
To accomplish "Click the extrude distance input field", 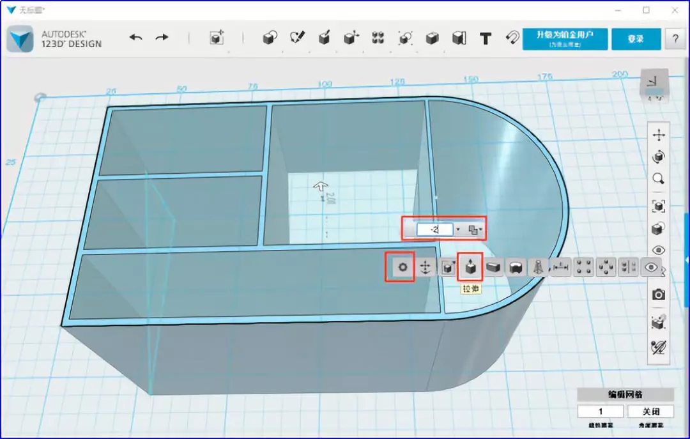I will pyautogui.click(x=434, y=229).
